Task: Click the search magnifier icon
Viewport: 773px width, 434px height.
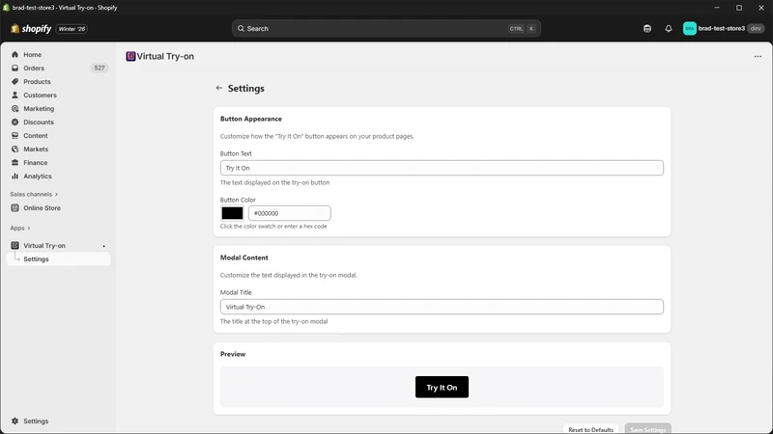Action: [241, 29]
